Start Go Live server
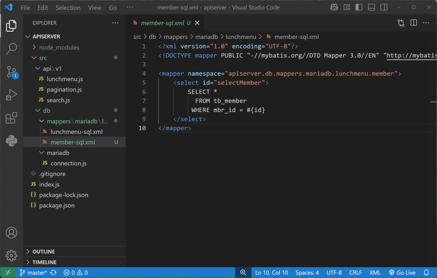This screenshot has width=437, height=278. [x=402, y=273]
